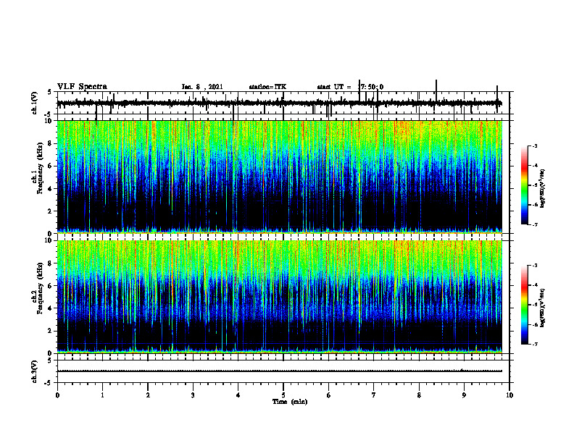574x443 pixels.
Task: Click the "station=ITK" header text
Action: [x=267, y=87]
